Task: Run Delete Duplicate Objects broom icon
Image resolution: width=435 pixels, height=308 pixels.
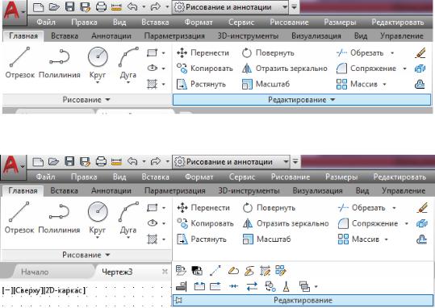Action: (286, 286)
